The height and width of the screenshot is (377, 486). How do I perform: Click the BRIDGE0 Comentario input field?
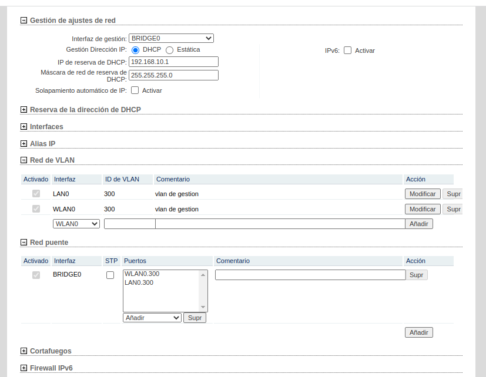coord(310,275)
